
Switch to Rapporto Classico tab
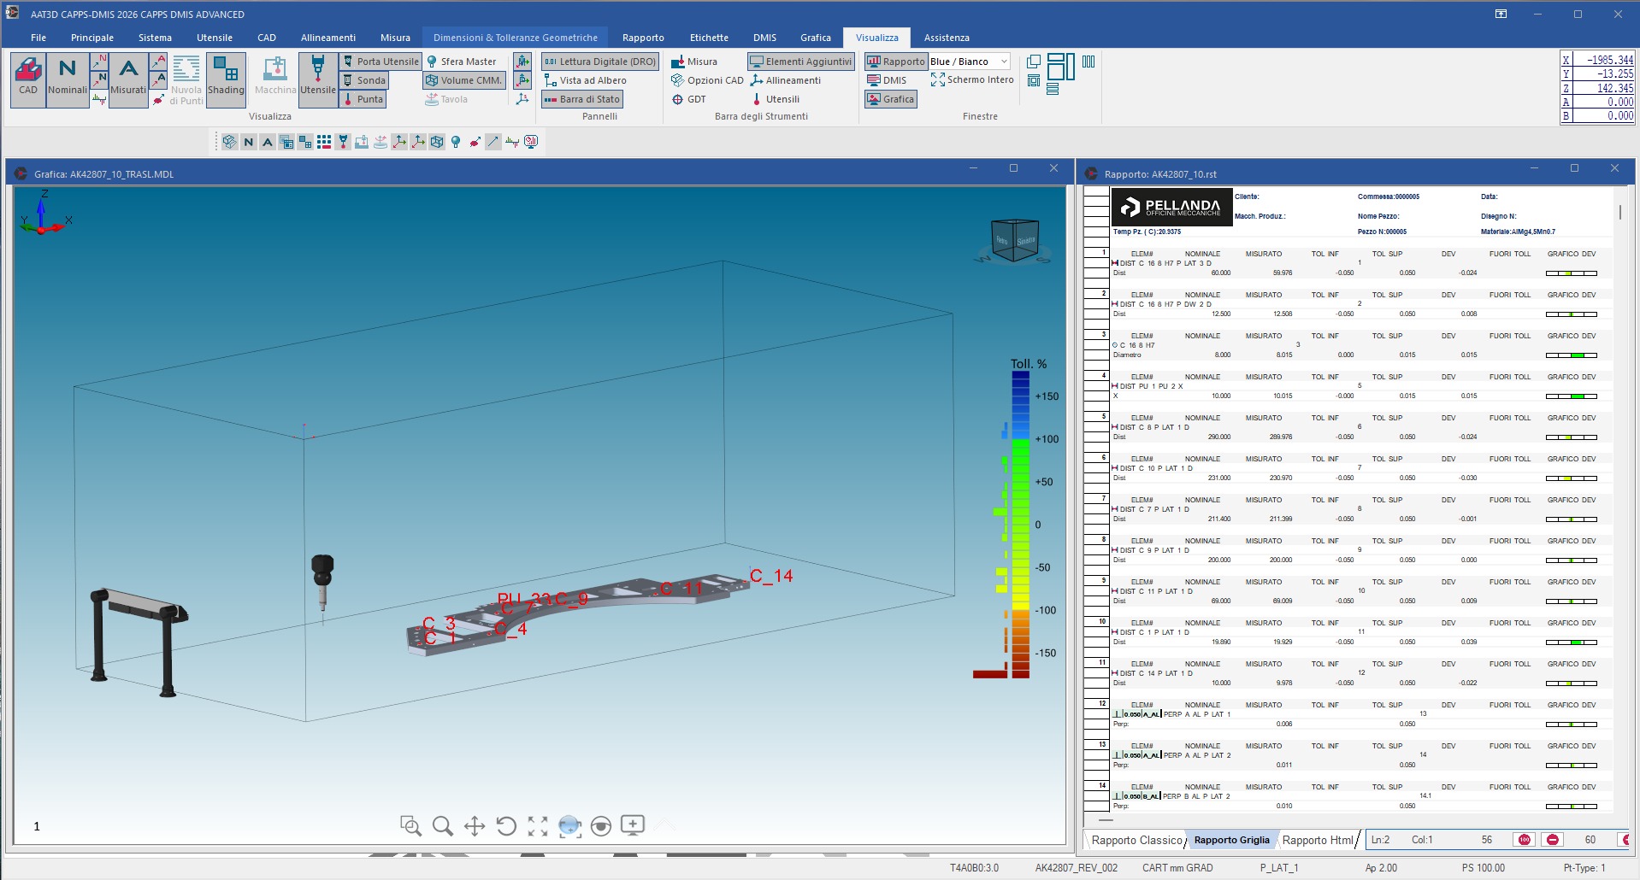coord(1136,840)
